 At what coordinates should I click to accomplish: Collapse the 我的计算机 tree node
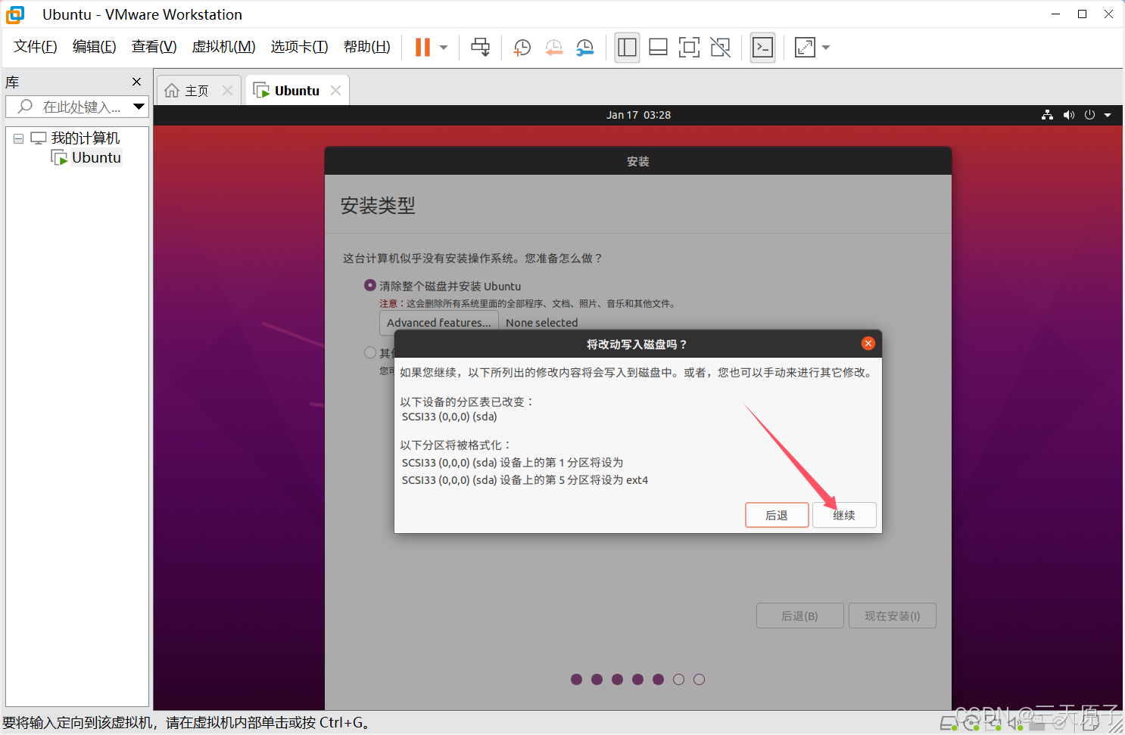click(x=18, y=138)
